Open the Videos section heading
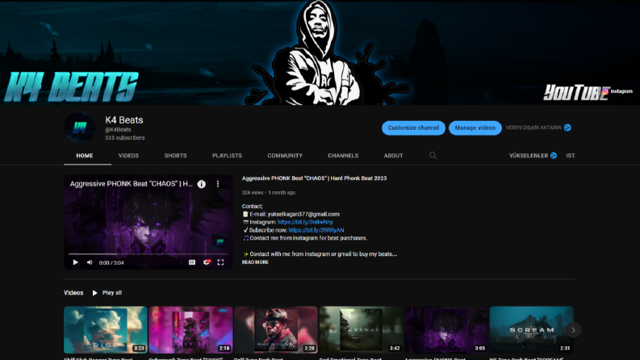The width and height of the screenshot is (640, 360). 73,293
